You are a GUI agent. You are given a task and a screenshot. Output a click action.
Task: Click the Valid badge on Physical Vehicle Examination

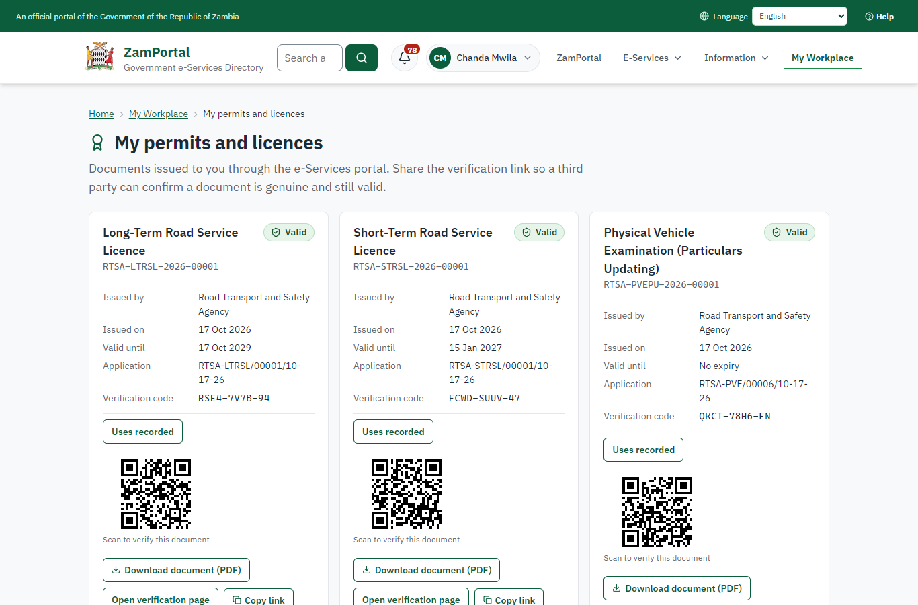tap(790, 232)
